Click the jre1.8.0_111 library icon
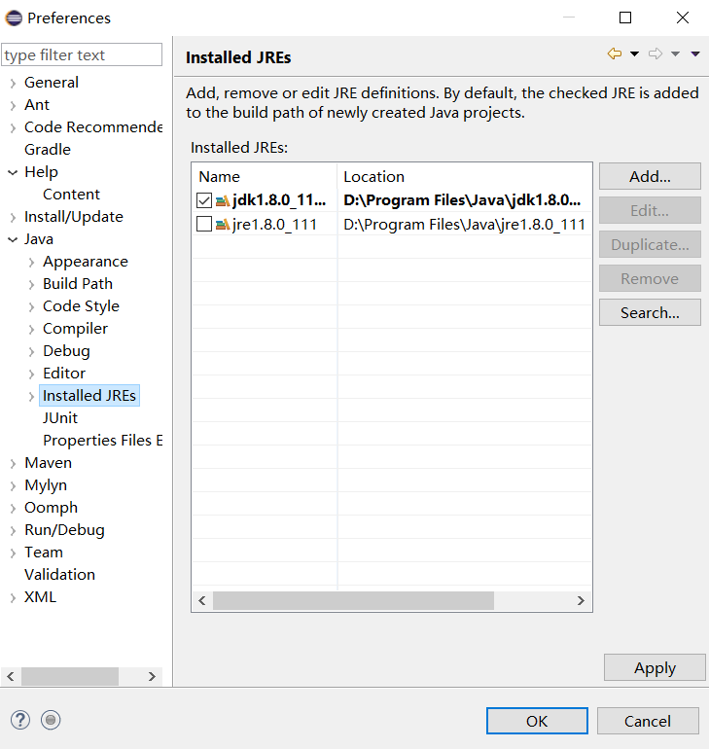Viewport: 709px width, 749px height. (x=223, y=224)
